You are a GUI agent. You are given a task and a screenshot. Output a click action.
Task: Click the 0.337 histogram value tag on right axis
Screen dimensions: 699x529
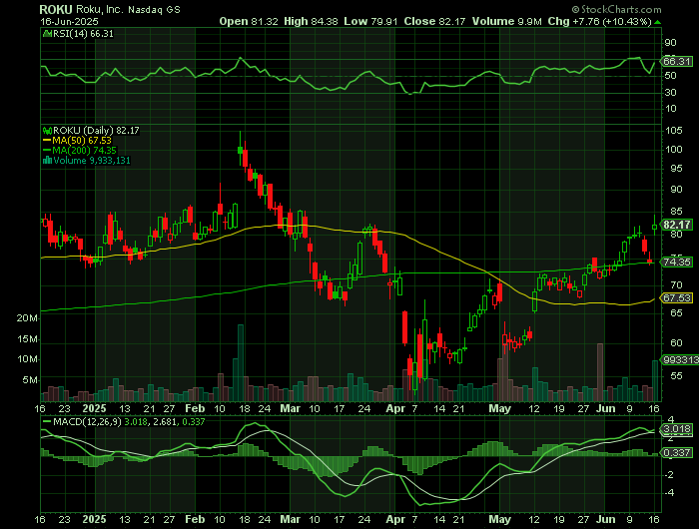pyautogui.click(x=677, y=453)
